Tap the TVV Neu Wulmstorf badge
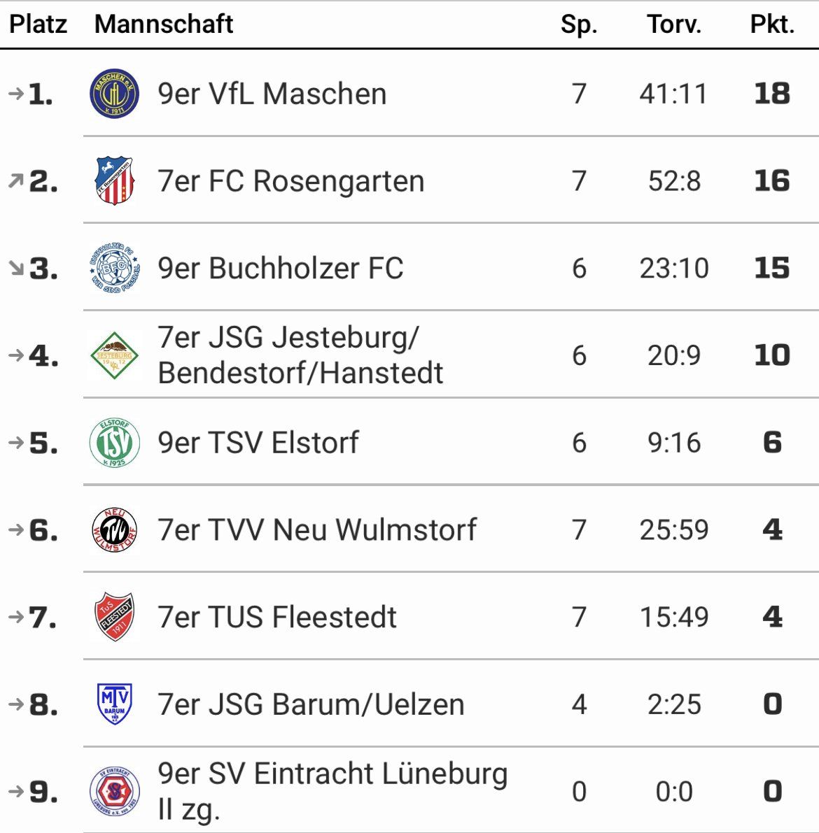The image size is (819, 833). click(114, 529)
